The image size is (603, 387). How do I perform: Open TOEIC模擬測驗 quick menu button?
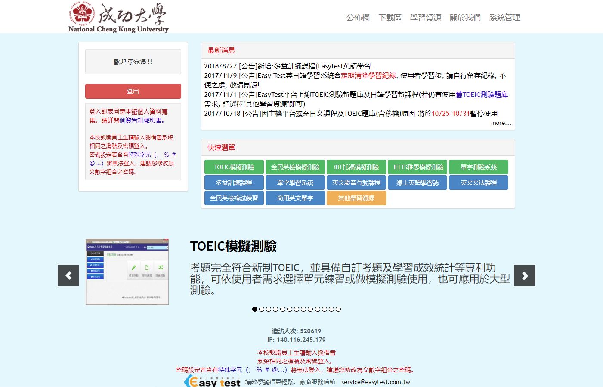coord(234,167)
